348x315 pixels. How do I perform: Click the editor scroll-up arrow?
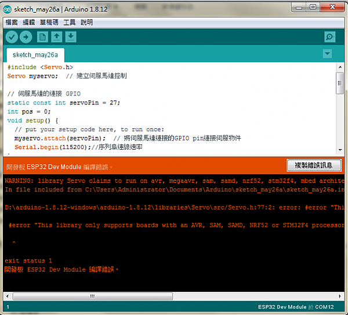(340, 67)
